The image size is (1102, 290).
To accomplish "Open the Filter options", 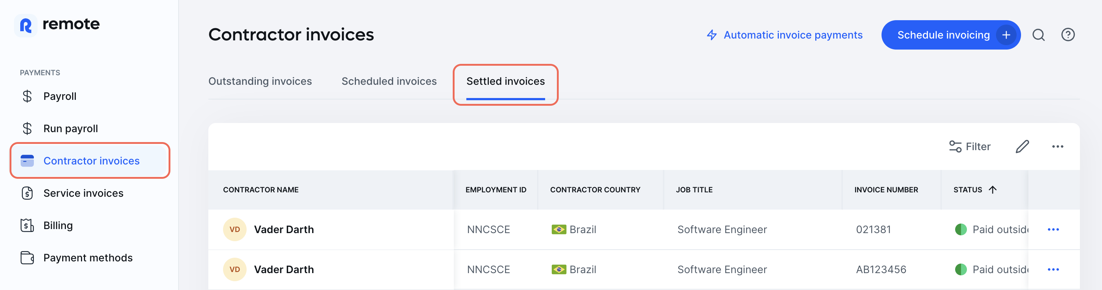I will [970, 146].
